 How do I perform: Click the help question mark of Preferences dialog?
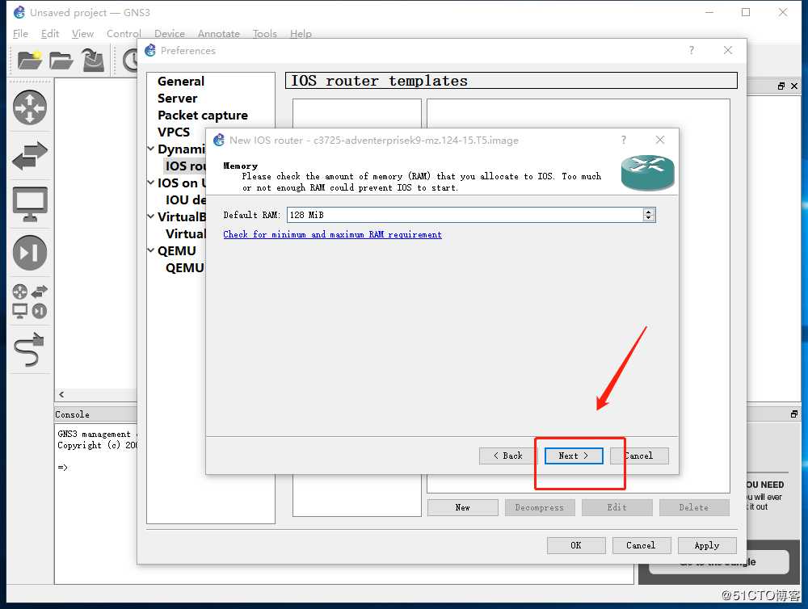tap(692, 50)
